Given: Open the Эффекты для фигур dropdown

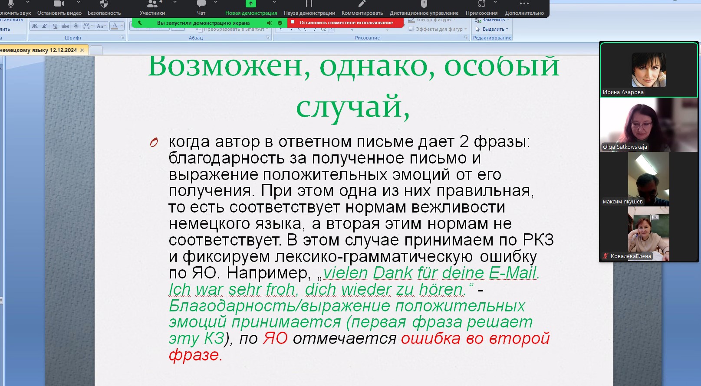Looking at the screenshot, I should coord(465,29).
